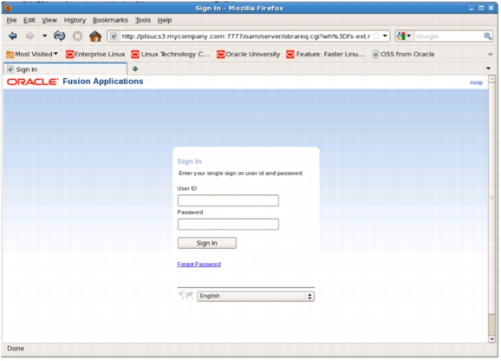Open the Bookmarks menu

110,20
